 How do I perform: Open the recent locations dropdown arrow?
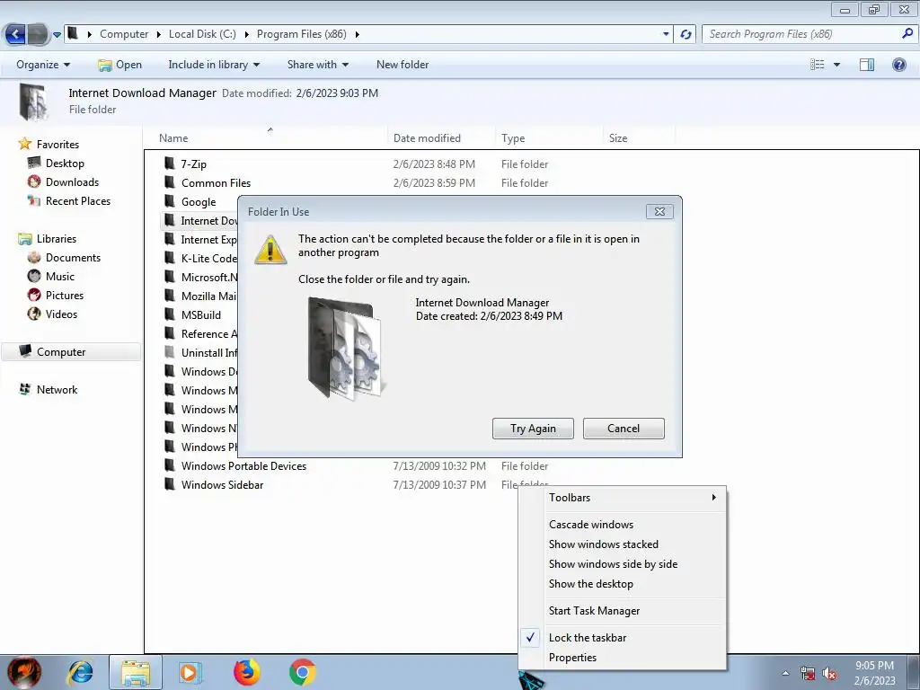click(57, 35)
